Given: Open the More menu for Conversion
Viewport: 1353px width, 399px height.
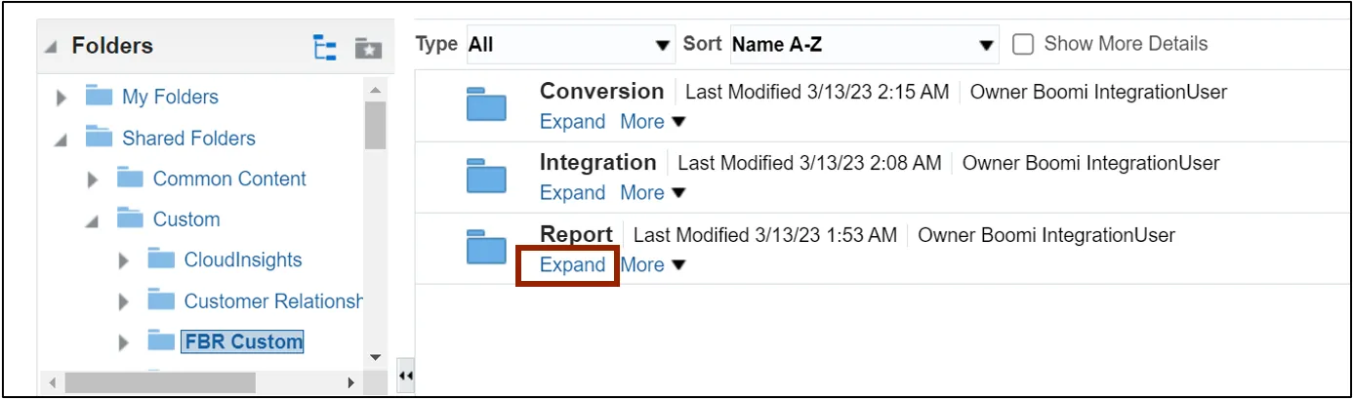Looking at the screenshot, I should [x=652, y=122].
